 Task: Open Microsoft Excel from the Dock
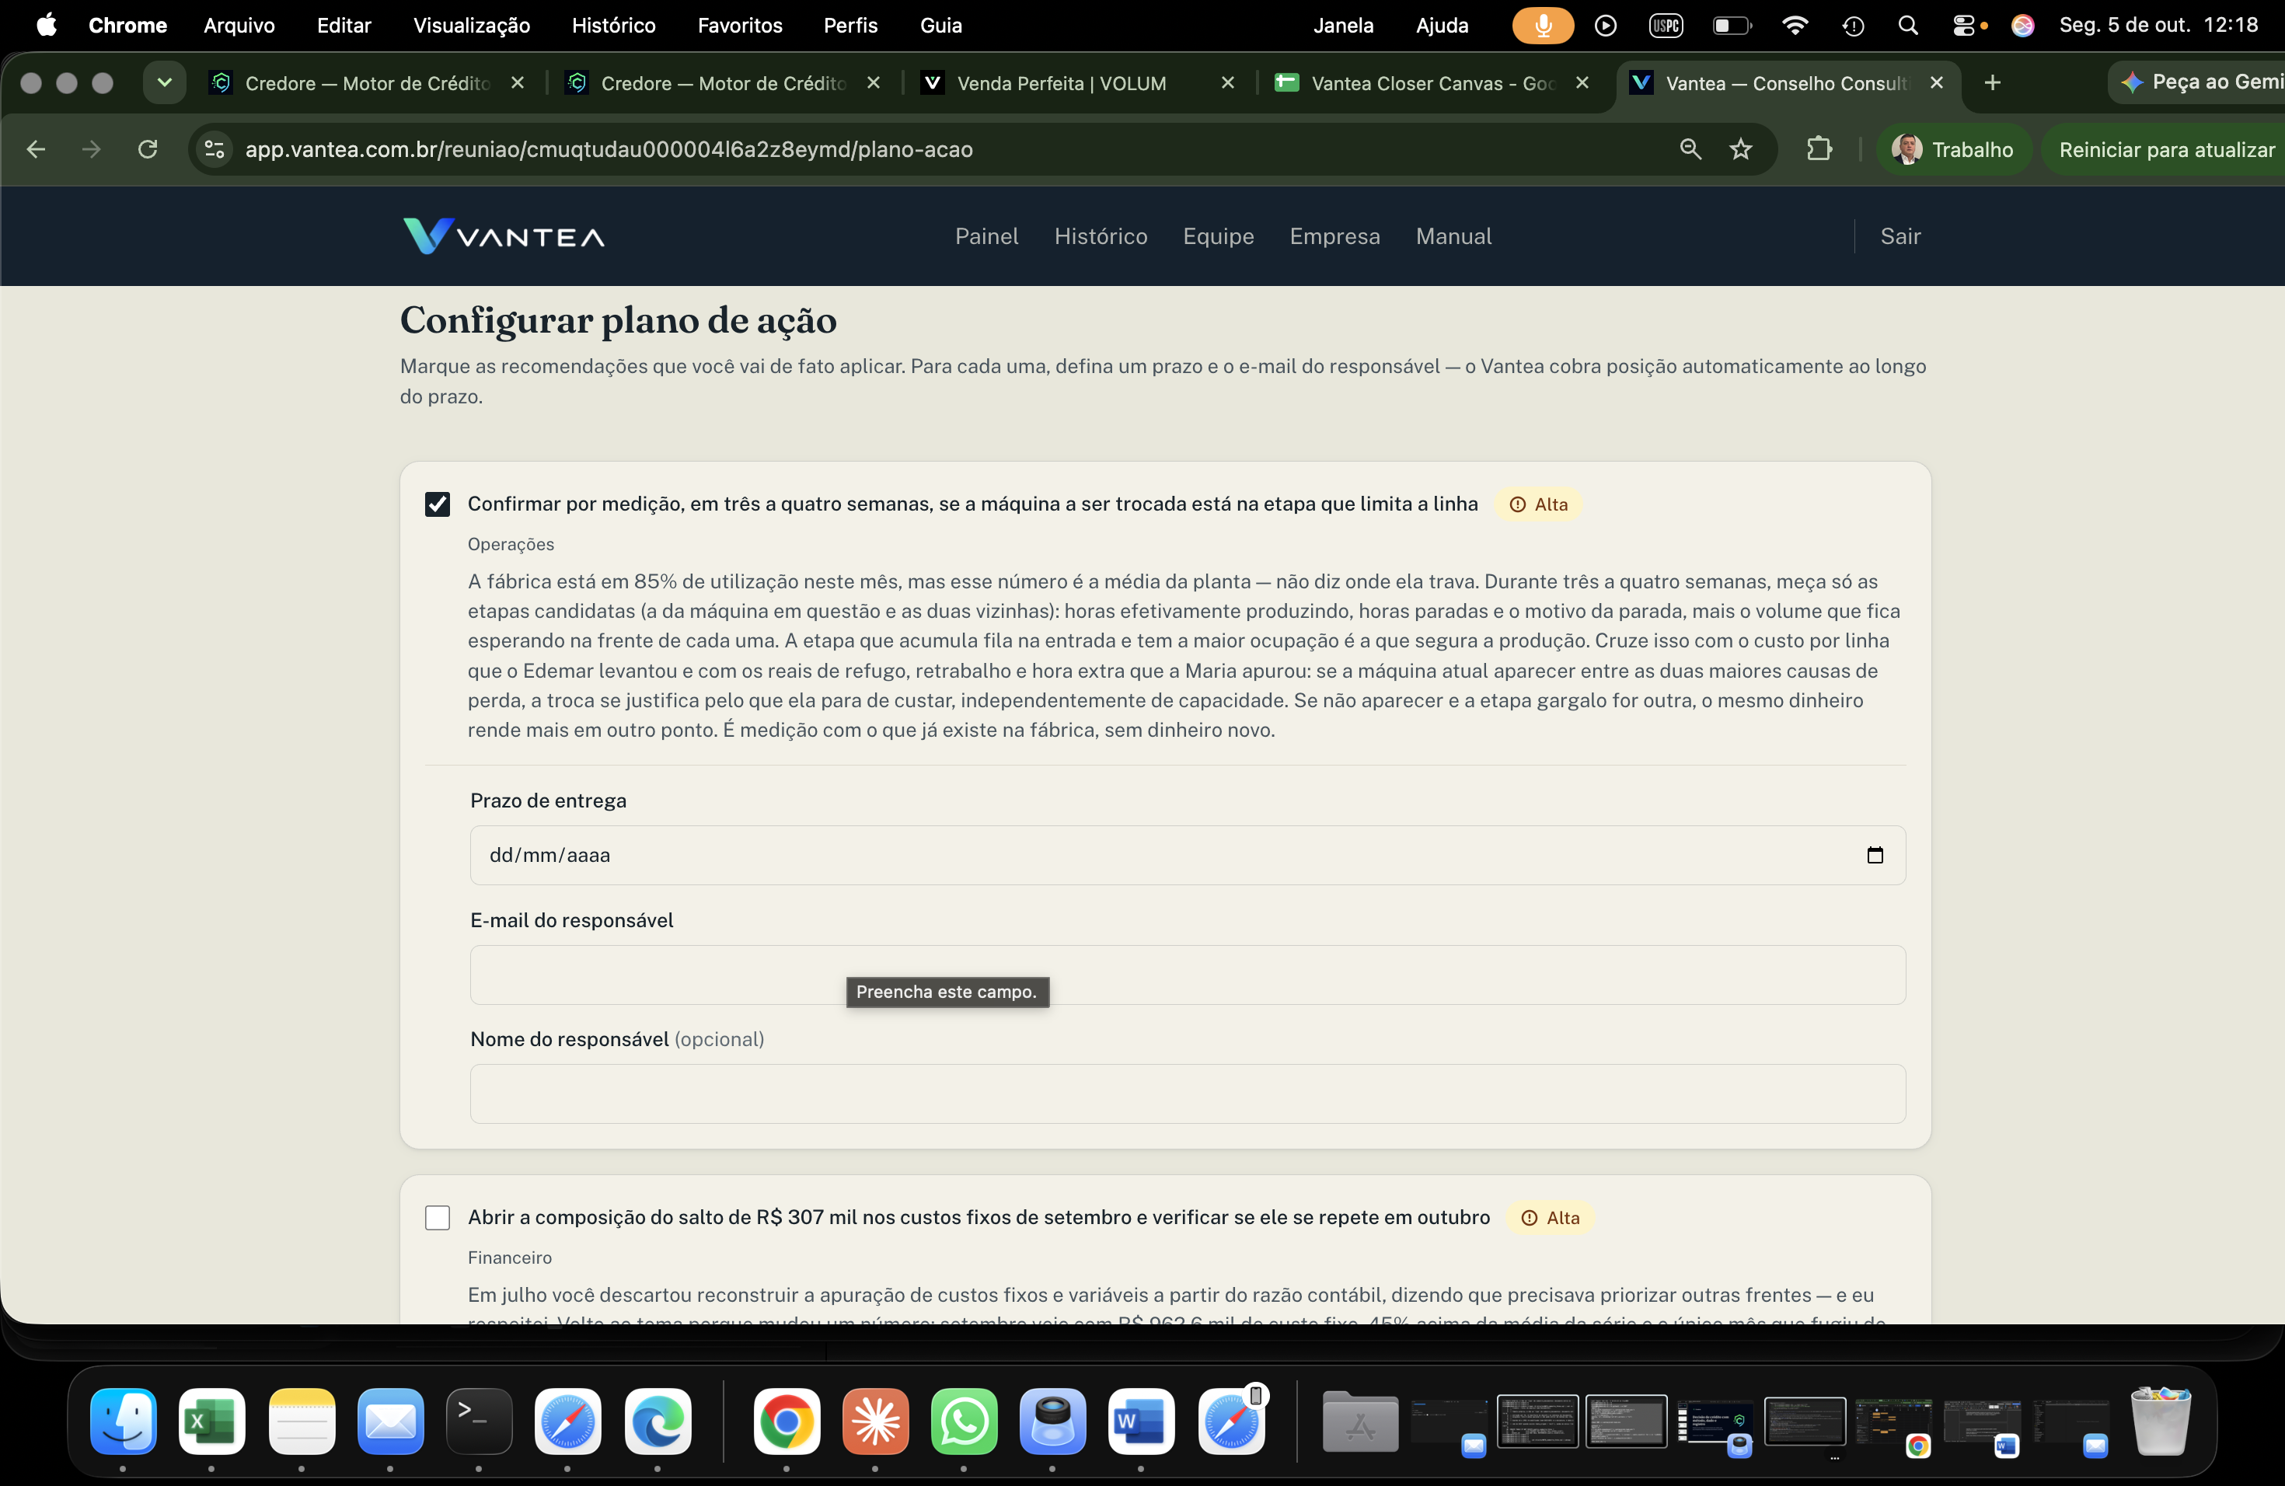point(212,1421)
